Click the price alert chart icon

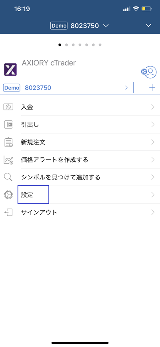[8, 160]
